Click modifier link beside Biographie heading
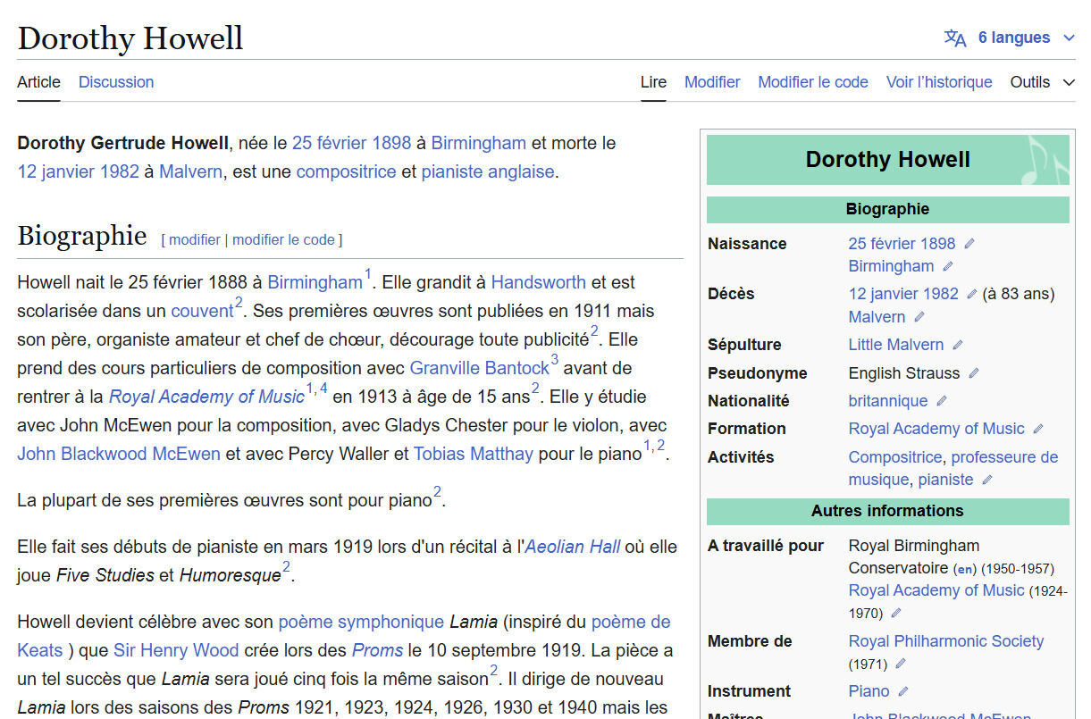Screen dimensions: 1091x719 point(194,239)
